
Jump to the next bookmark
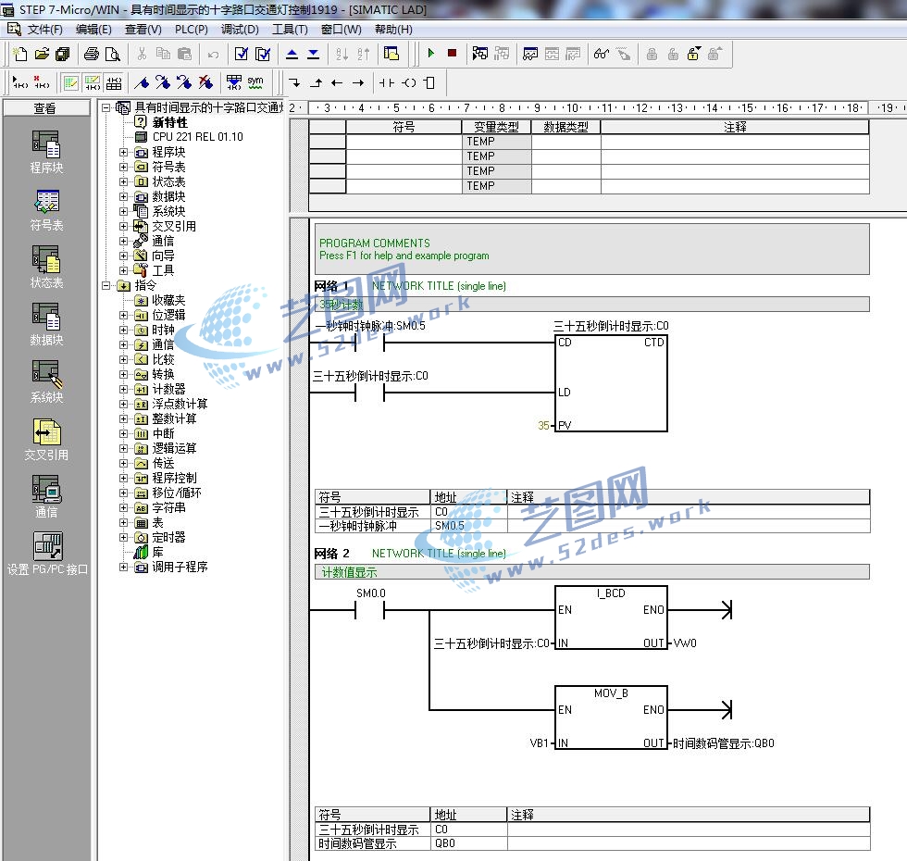pyautogui.click(x=163, y=83)
